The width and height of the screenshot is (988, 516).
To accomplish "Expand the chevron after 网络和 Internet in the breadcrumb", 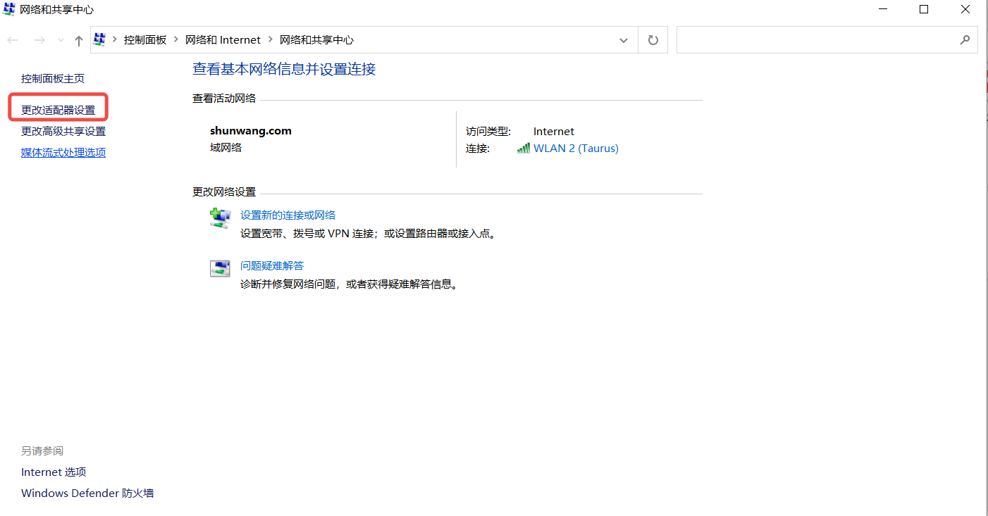I will click(x=271, y=40).
